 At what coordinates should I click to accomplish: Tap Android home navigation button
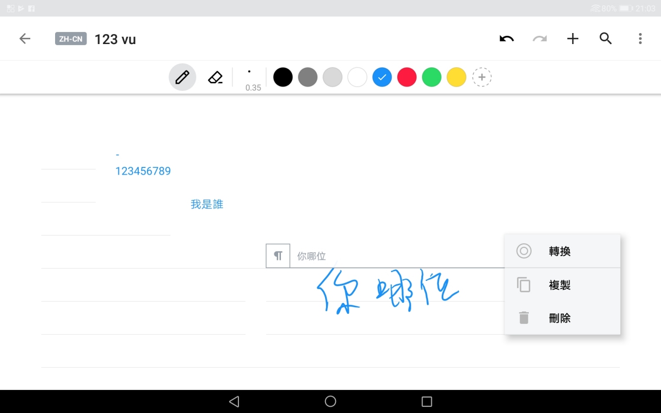click(x=330, y=401)
